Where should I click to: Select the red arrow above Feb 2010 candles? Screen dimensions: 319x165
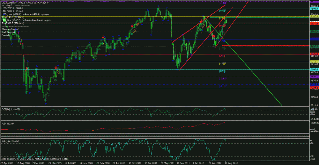(103, 38)
